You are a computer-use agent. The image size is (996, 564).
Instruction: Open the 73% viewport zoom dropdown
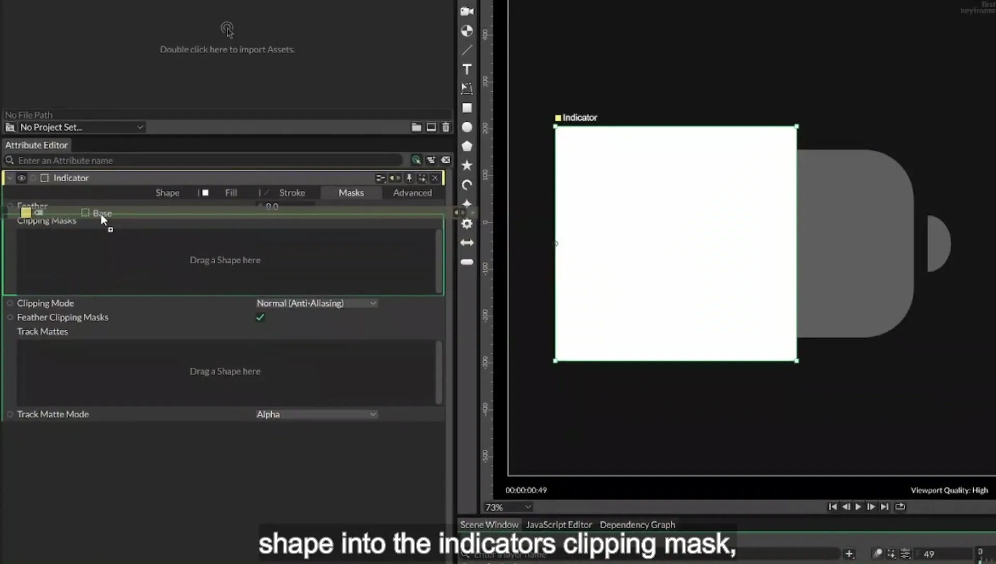[508, 507]
